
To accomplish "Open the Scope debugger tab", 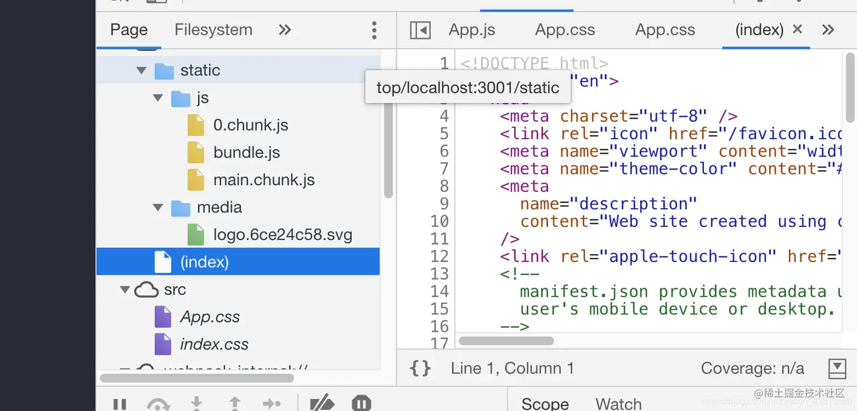I will click(545, 404).
